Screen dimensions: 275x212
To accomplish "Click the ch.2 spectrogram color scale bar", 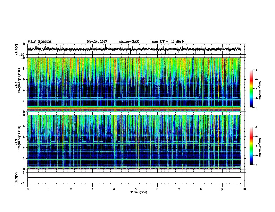I will coord(251,146).
